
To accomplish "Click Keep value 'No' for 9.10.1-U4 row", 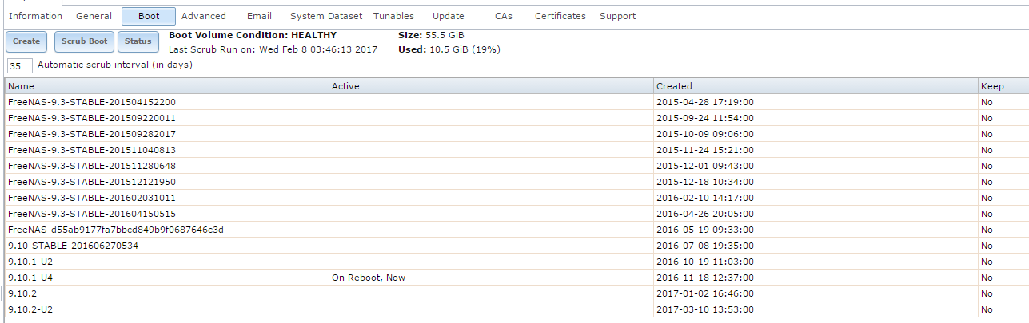I will click(x=987, y=278).
